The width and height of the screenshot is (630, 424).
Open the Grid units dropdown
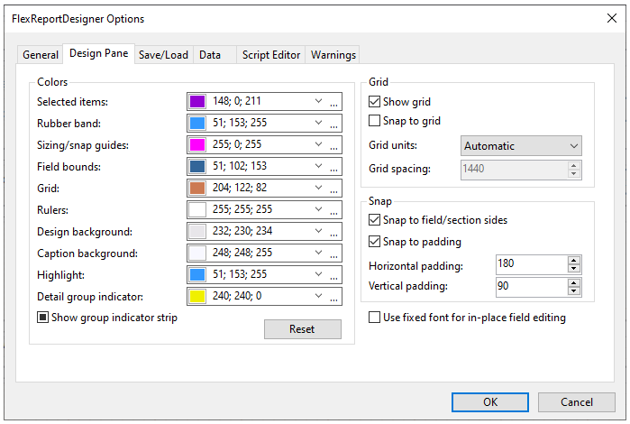coord(521,145)
